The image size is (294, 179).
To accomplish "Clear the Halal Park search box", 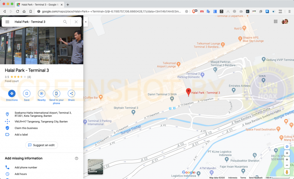I will 76,22.
